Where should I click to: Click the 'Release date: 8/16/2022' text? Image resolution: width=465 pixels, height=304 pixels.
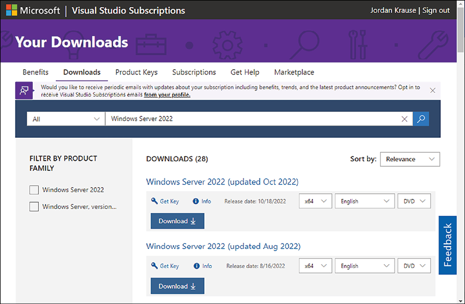256,266
